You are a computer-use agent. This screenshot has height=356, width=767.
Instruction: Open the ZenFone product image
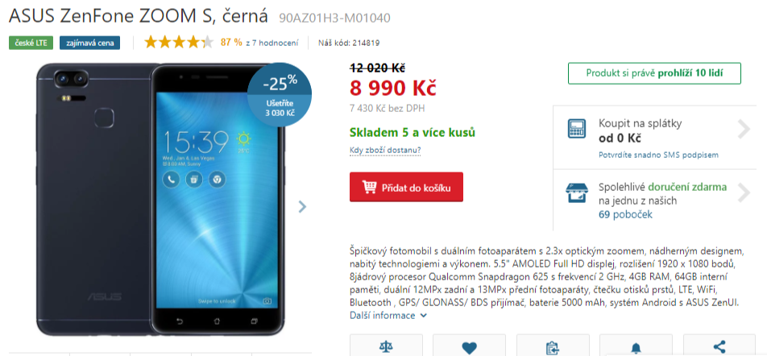tap(161, 198)
